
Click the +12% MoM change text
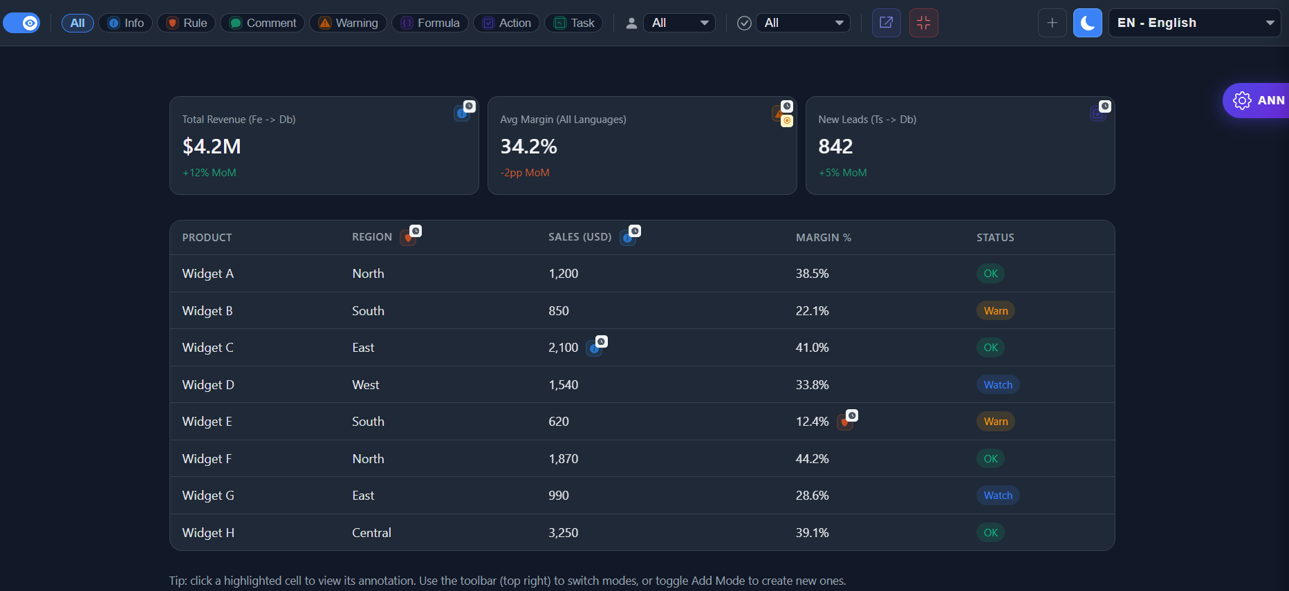point(210,173)
